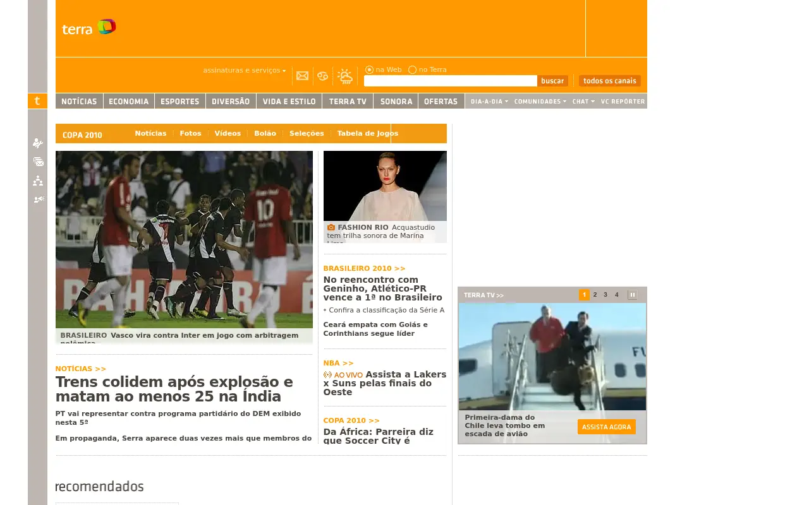Open the TERRA TV tab
The height and width of the screenshot is (505, 809).
pos(348,101)
